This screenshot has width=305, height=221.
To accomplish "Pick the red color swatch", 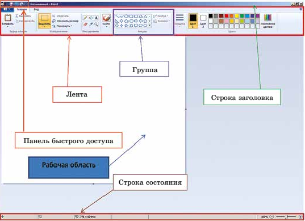I will click(x=227, y=16).
